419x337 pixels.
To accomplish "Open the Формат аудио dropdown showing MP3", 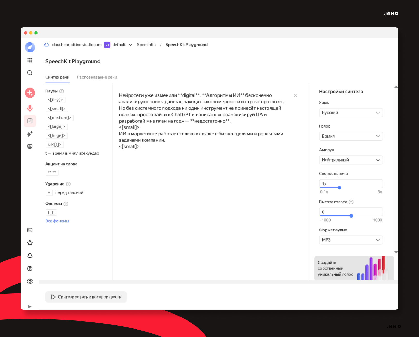I will coord(351,240).
